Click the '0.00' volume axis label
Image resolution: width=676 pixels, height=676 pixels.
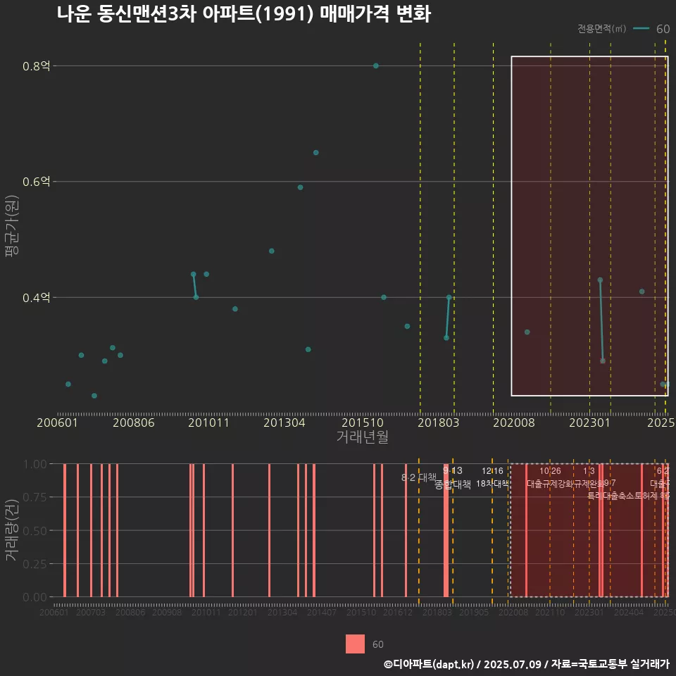pos(35,597)
